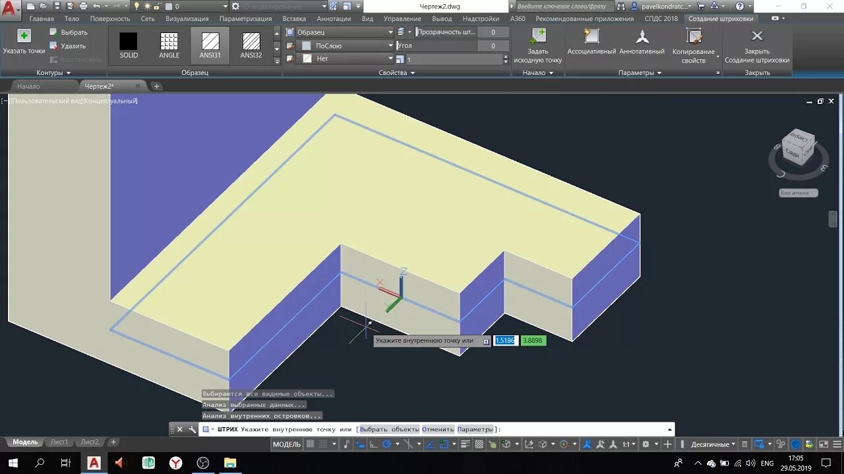Screen dimensions: 844x474
Task: Click the Plot printer icon in quick access
Action: point(83,6)
